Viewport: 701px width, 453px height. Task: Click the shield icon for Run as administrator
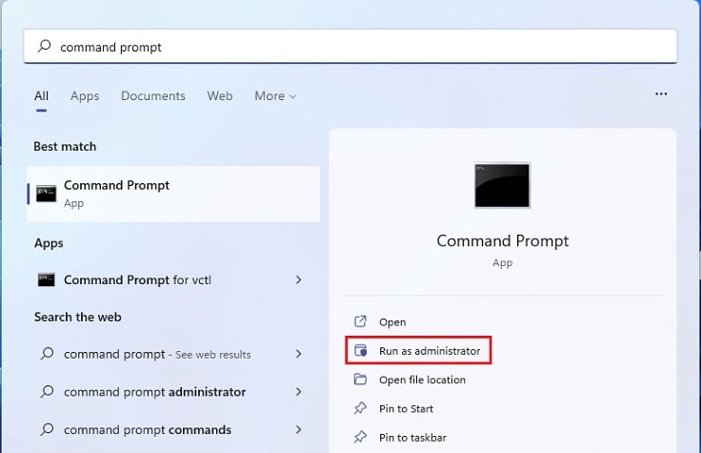click(360, 351)
